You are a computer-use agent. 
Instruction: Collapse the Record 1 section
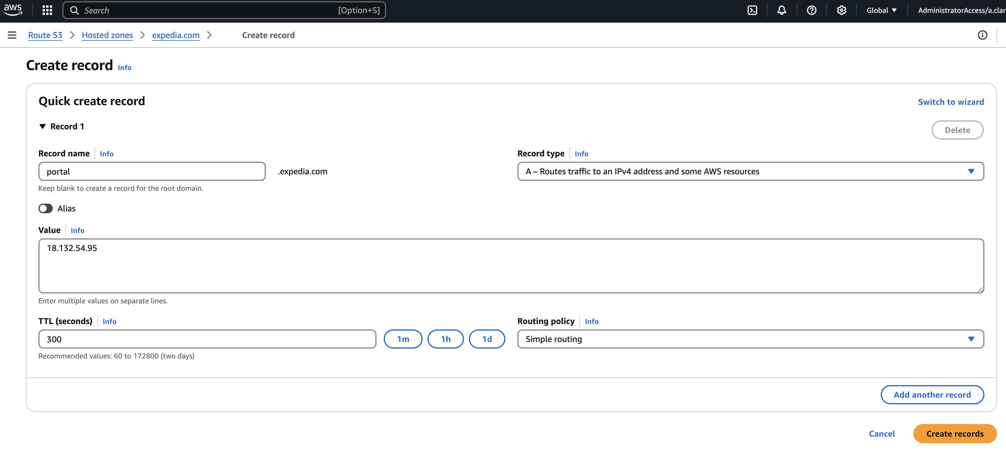click(x=43, y=126)
